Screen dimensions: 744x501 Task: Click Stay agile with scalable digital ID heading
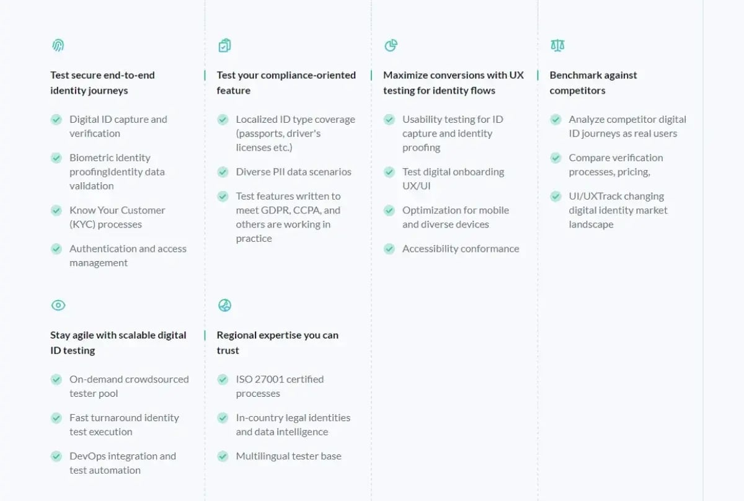(x=118, y=342)
